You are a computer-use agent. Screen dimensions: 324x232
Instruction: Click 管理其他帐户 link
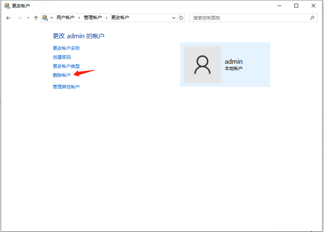[66, 87]
